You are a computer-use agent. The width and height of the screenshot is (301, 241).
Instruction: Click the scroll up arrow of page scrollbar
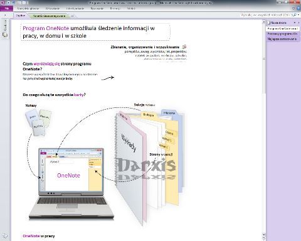[x=263, y=21]
